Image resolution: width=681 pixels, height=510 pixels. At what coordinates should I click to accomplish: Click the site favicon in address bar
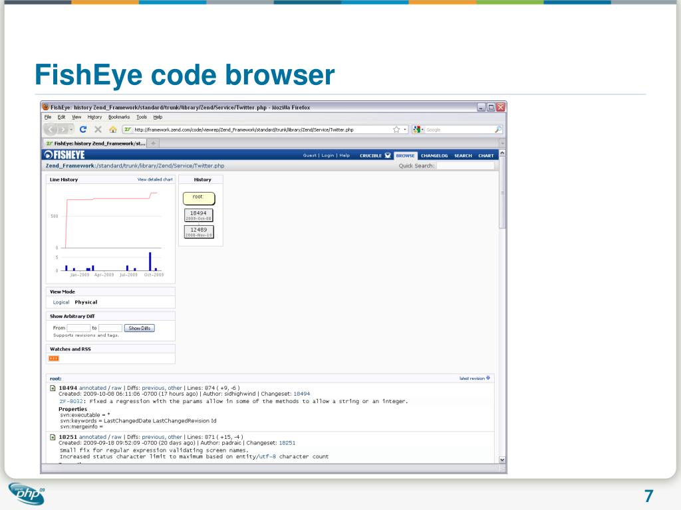pos(128,129)
